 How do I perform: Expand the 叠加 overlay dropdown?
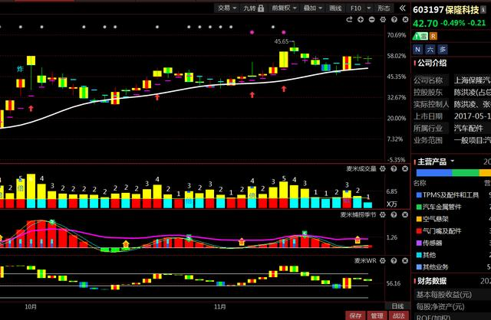click(312, 8)
